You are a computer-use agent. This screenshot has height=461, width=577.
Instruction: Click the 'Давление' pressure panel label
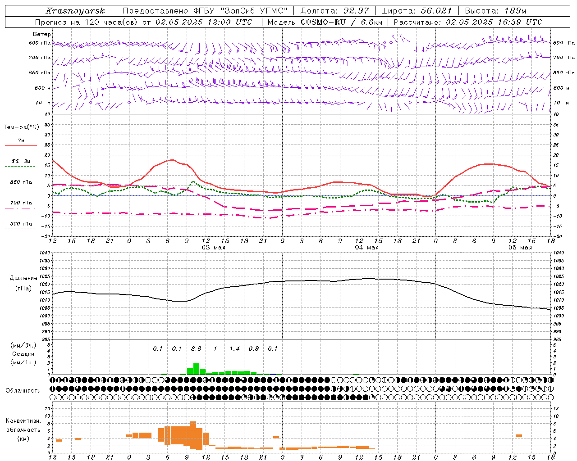[x=23, y=278]
